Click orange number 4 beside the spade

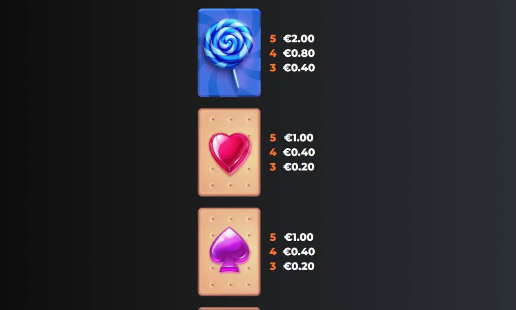(273, 252)
